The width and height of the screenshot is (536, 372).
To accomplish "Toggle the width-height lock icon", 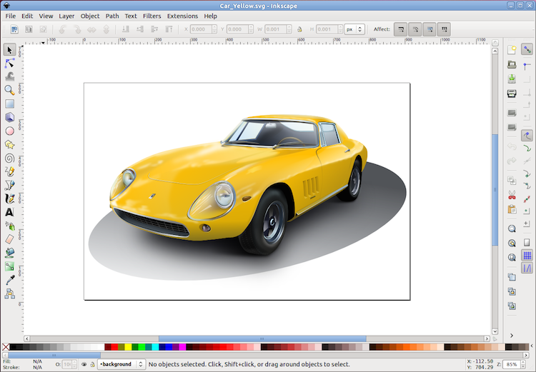I will (299, 29).
